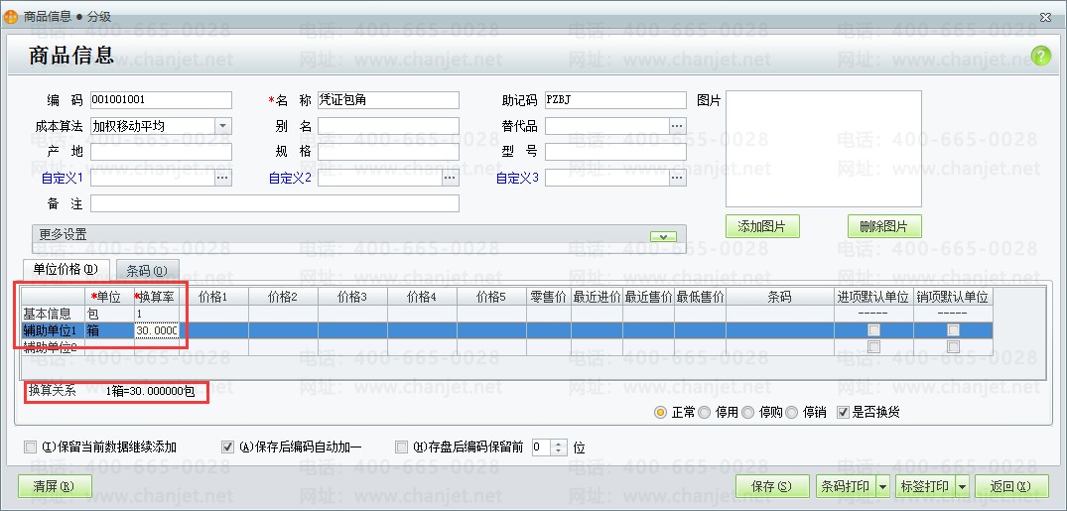The width and height of the screenshot is (1067, 511).
Task: Click the 最低售价 column header
Action: pos(700,297)
